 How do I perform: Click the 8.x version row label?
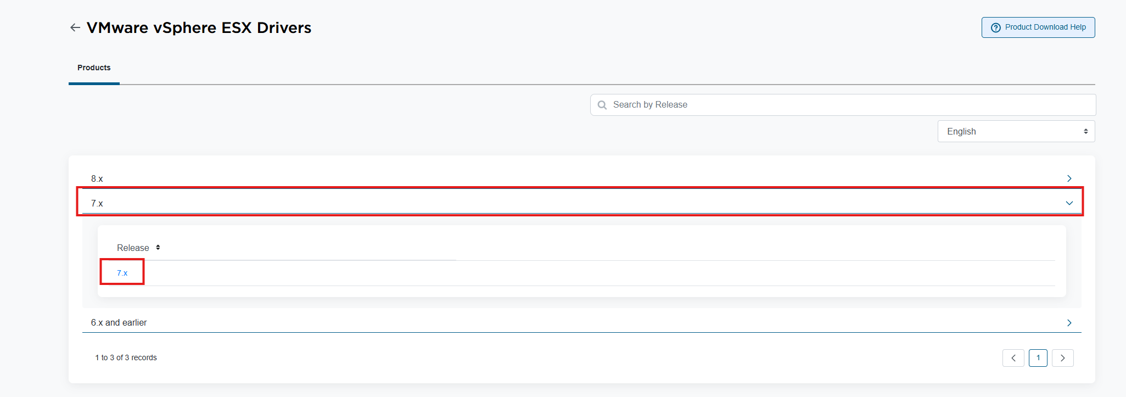click(97, 179)
